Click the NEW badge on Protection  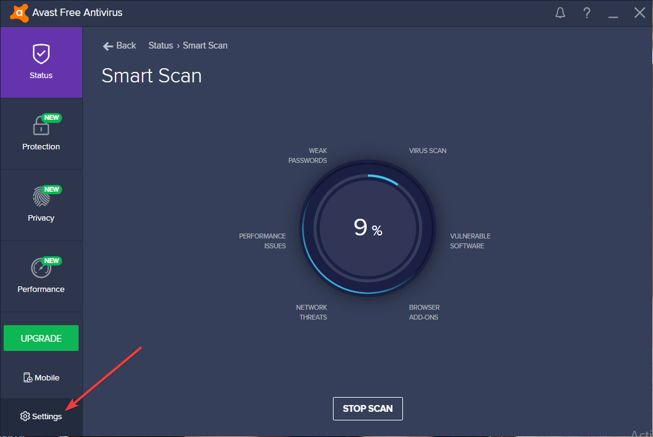click(52, 117)
